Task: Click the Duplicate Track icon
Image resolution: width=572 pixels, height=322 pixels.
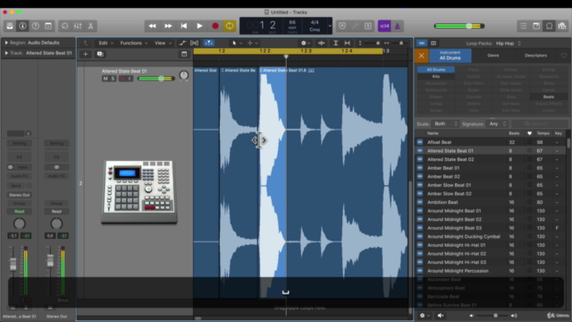Action: (100, 54)
